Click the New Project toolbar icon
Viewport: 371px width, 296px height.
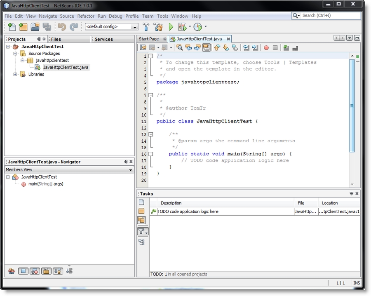[23, 27]
